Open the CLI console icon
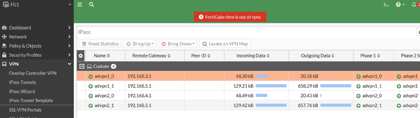This screenshot has width=420, height=118. pyautogui.click(x=386, y=4)
